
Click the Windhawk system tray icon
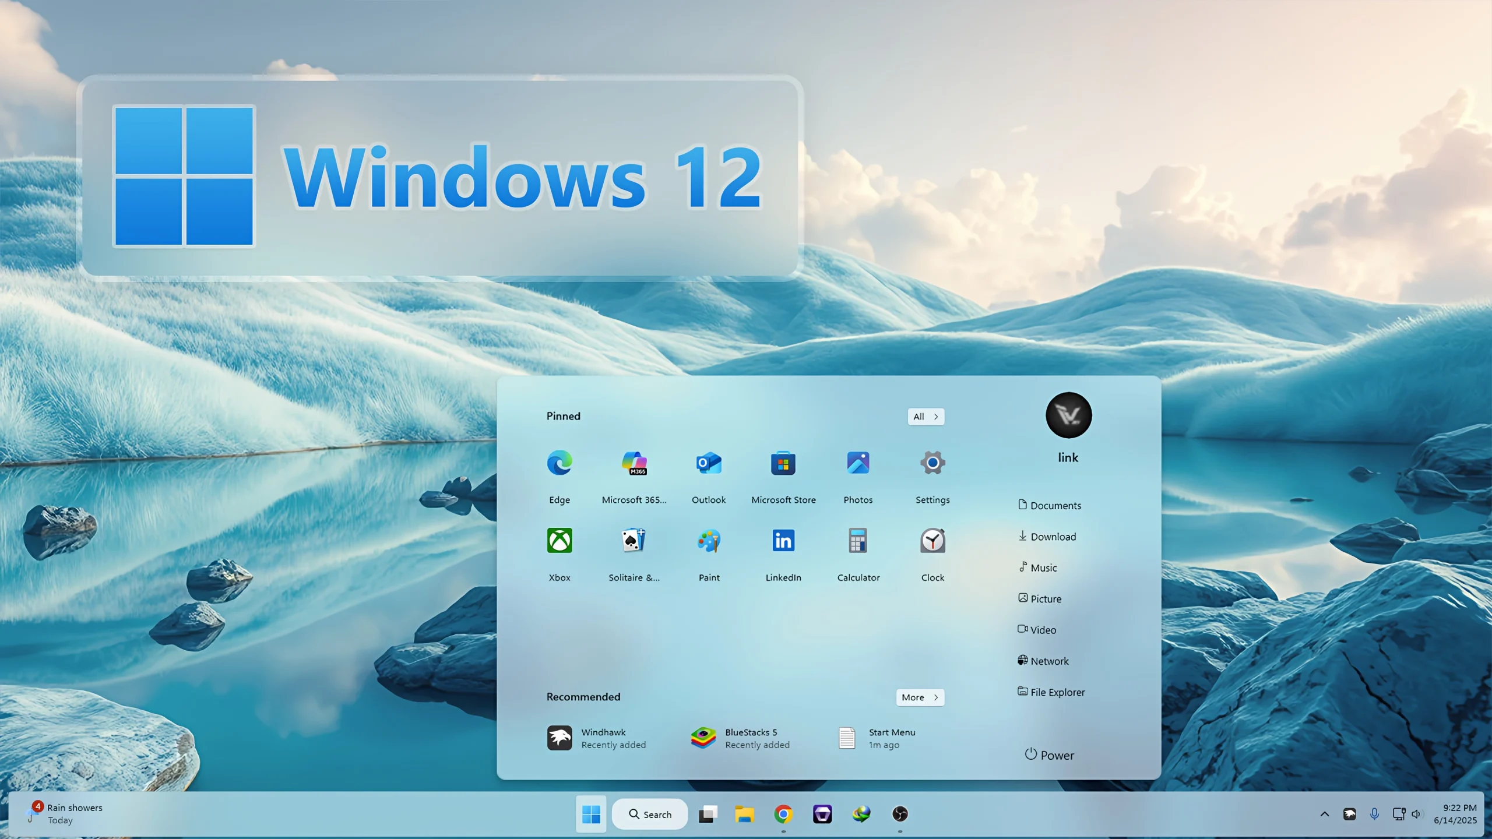(1349, 814)
